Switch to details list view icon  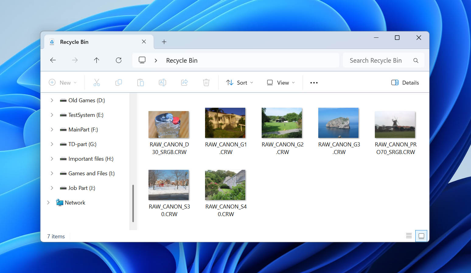tap(409, 236)
